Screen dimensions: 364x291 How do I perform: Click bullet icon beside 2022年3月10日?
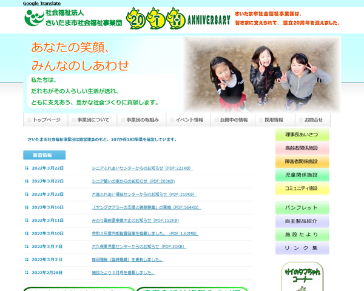(27, 233)
